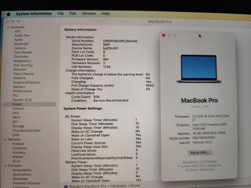
Task: Click the Cycle Count value 934
Action: tap(97, 97)
